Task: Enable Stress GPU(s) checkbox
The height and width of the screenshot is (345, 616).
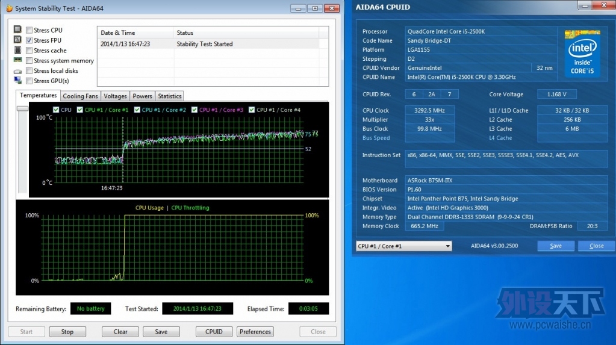Action: [29, 81]
